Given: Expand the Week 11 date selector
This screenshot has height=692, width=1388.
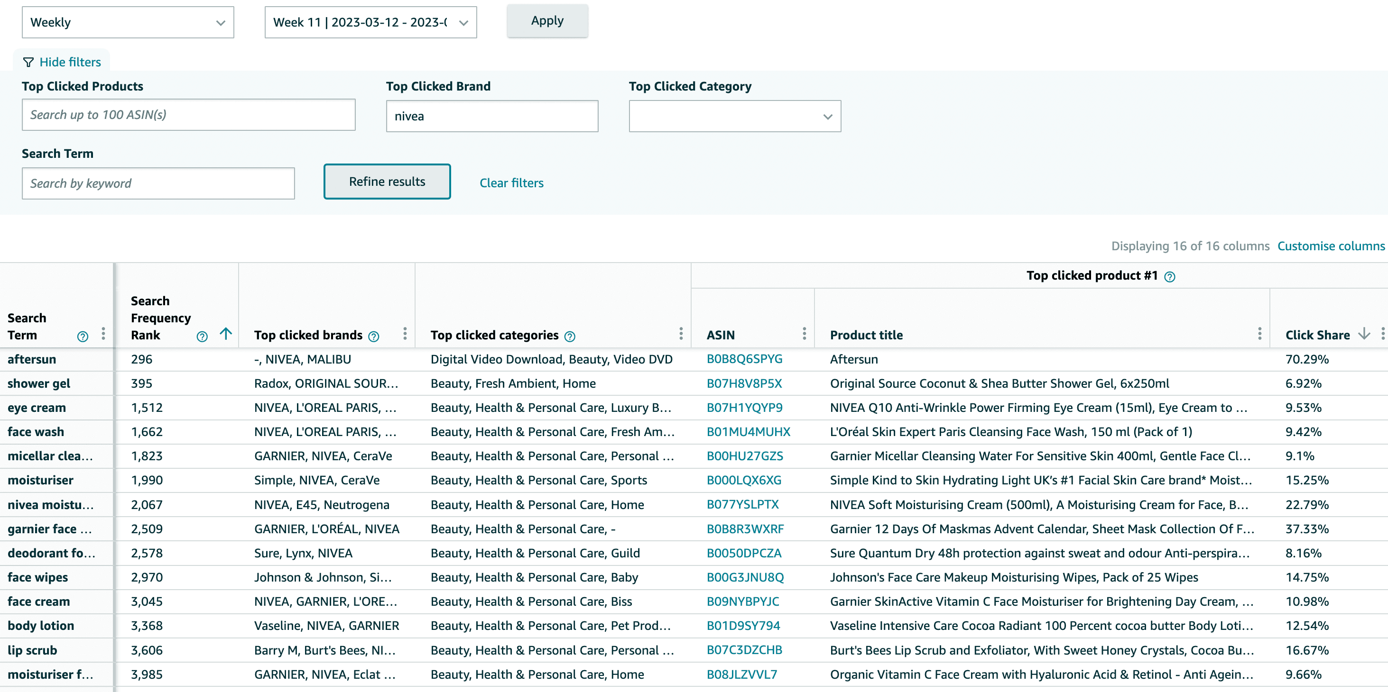Looking at the screenshot, I should point(370,23).
